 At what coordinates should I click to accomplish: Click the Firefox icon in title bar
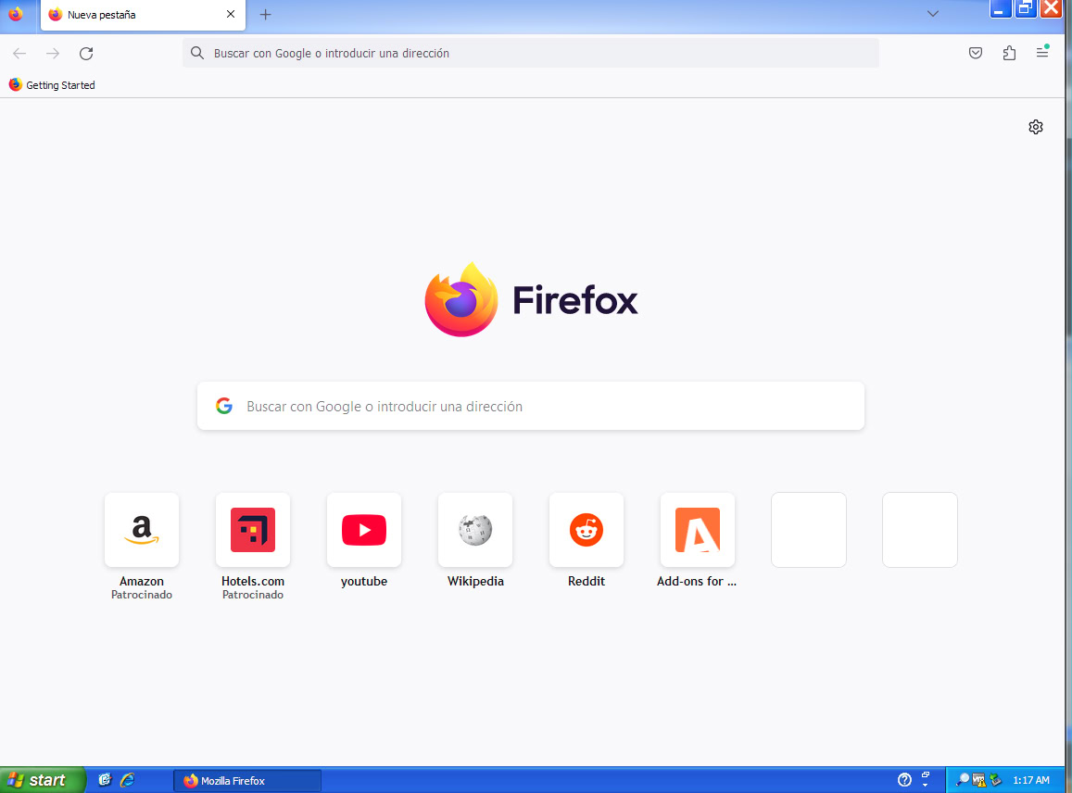15,14
